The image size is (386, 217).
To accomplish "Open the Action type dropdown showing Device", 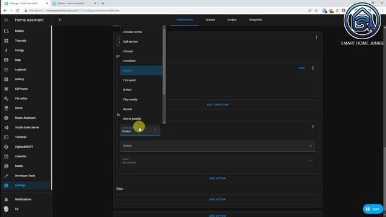I will tap(140, 130).
